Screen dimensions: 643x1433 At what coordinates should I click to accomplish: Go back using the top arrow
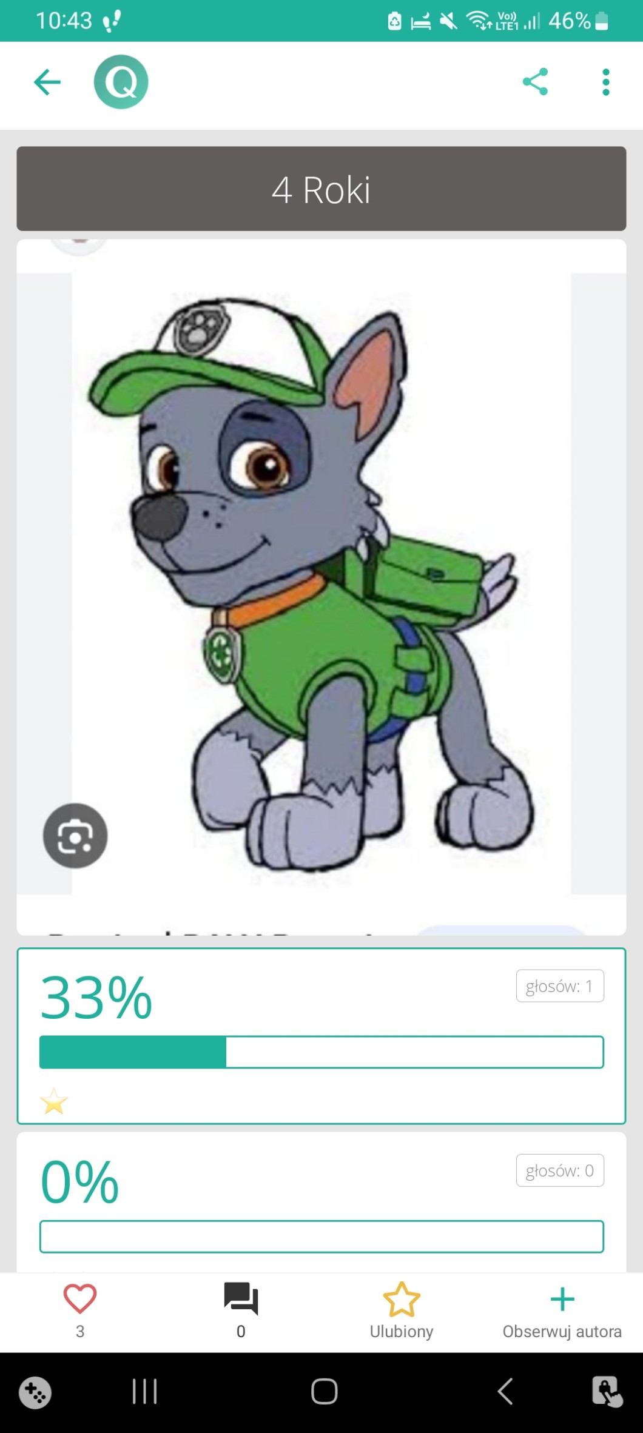click(47, 82)
